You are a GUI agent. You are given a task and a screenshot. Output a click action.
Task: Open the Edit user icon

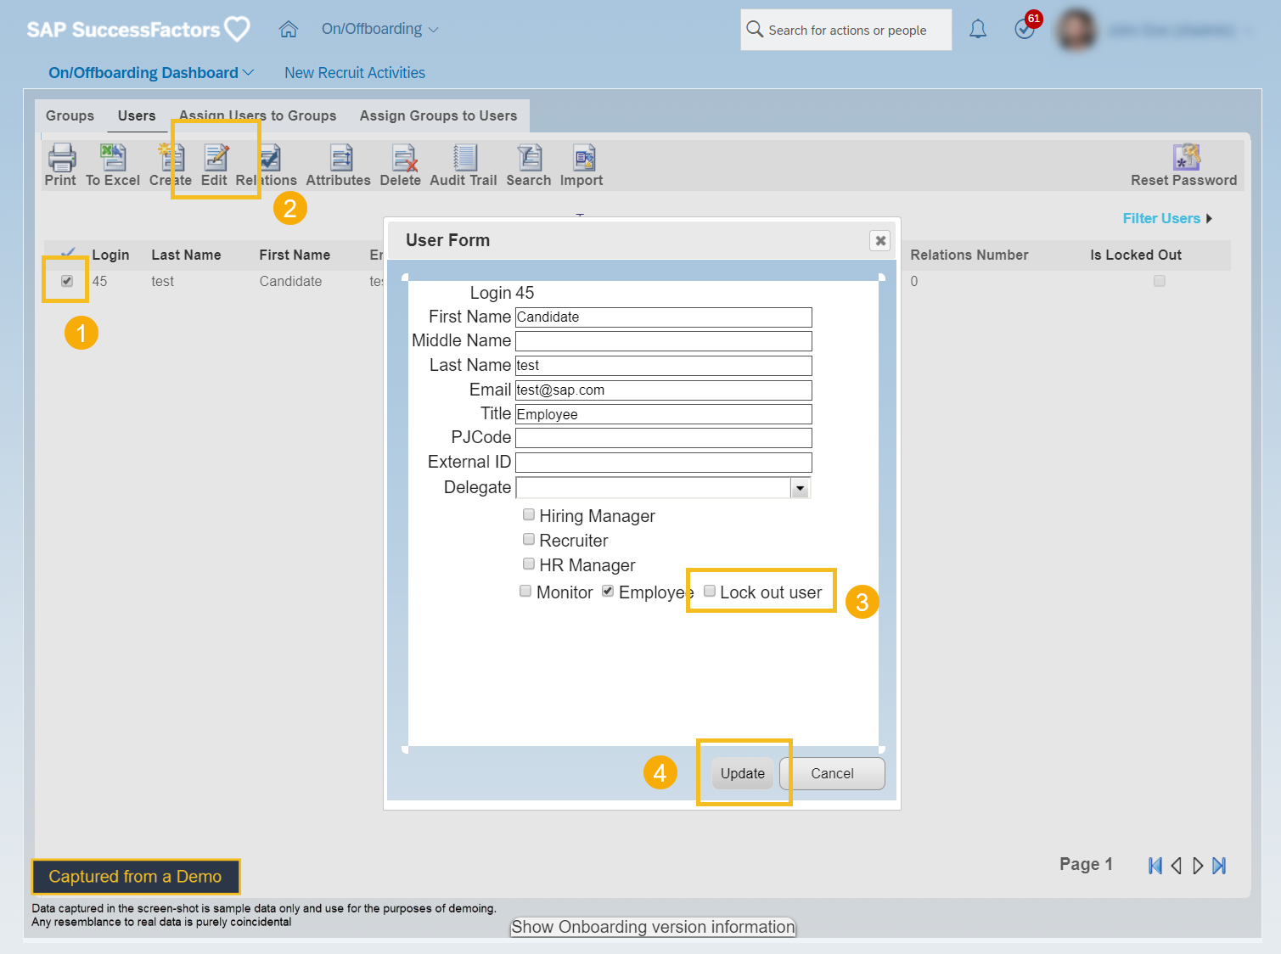click(216, 158)
